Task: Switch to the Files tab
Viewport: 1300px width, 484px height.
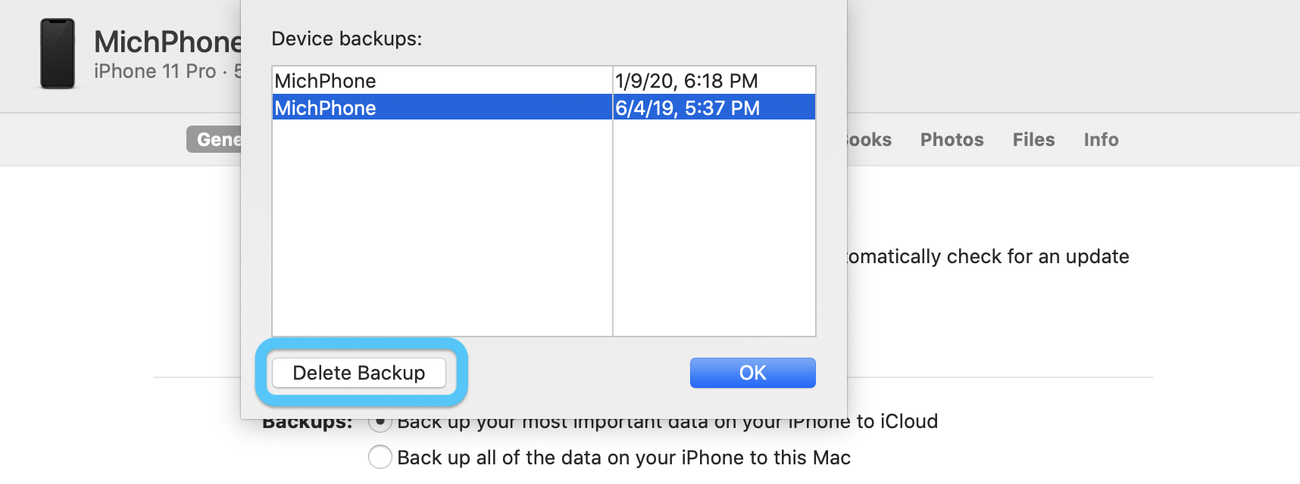Action: [x=1033, y=139]
